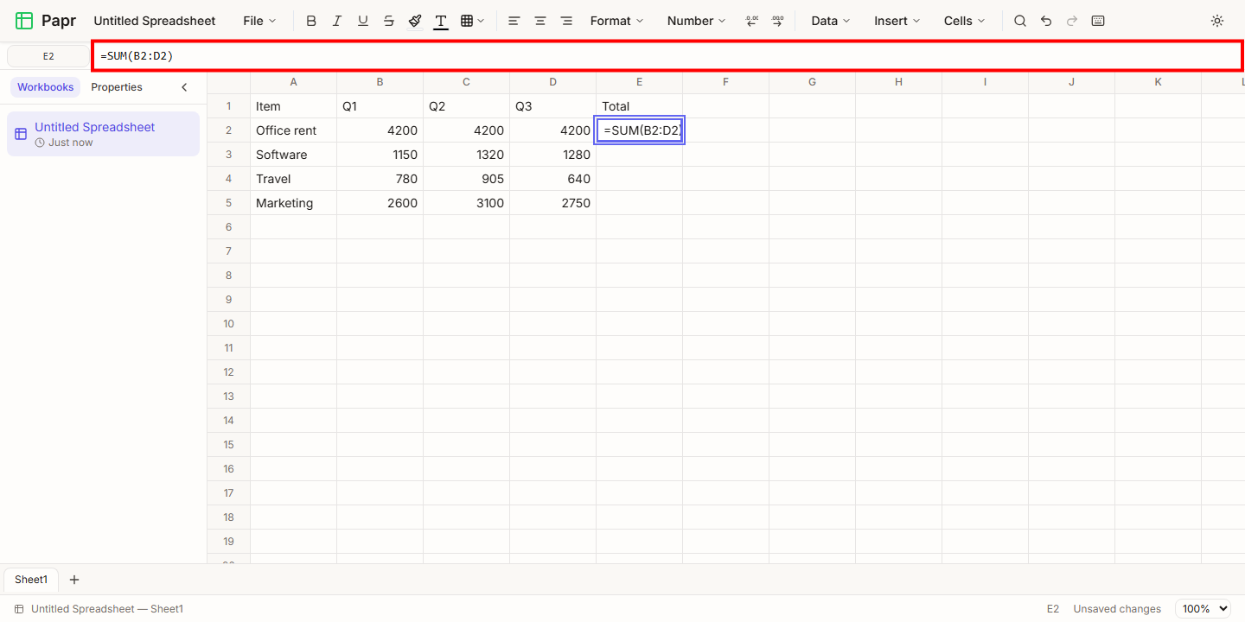Image resolution: width=1245 pixels, height=622 pixels.
Task: Redo the last undone action
Action: coord(1072,21)
